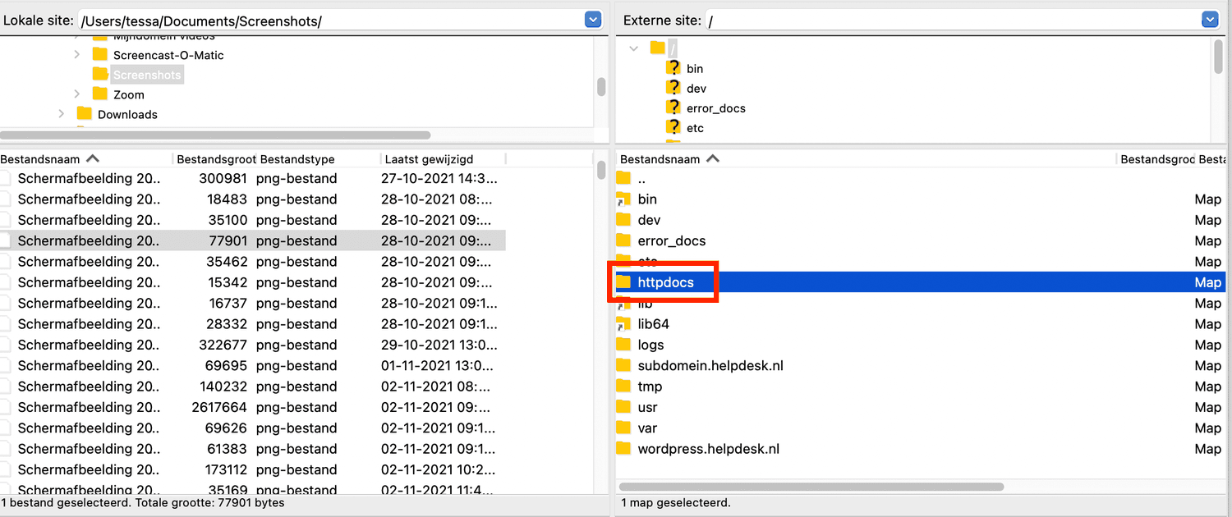Select the local file sized 18483 bytes
This screenshot has width=1232, height=517.
coord(253,199)
